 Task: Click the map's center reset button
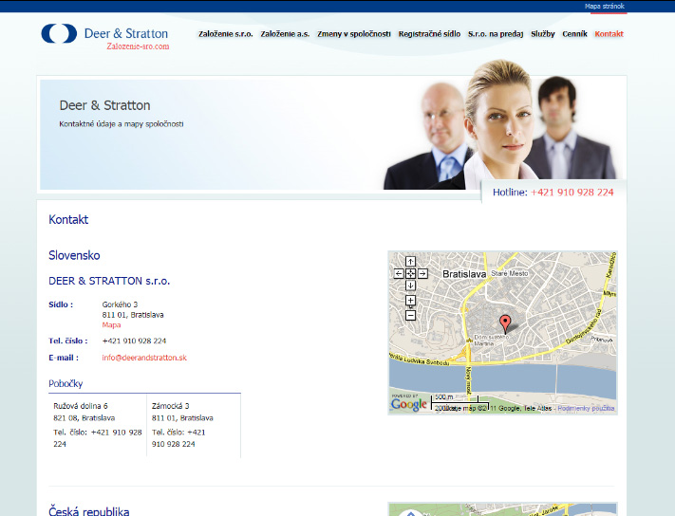[410, 273]
